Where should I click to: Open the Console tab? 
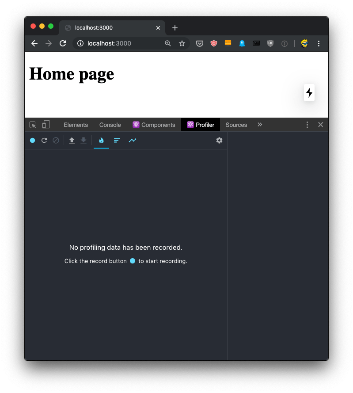click(110, 125)
